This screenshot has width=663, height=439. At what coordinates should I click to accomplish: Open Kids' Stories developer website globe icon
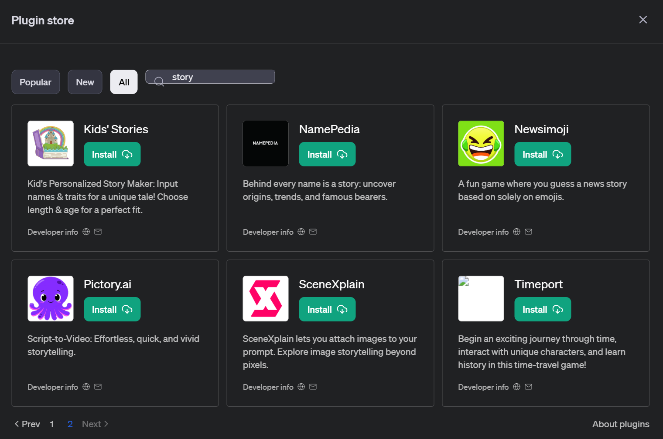coord(86,232)
